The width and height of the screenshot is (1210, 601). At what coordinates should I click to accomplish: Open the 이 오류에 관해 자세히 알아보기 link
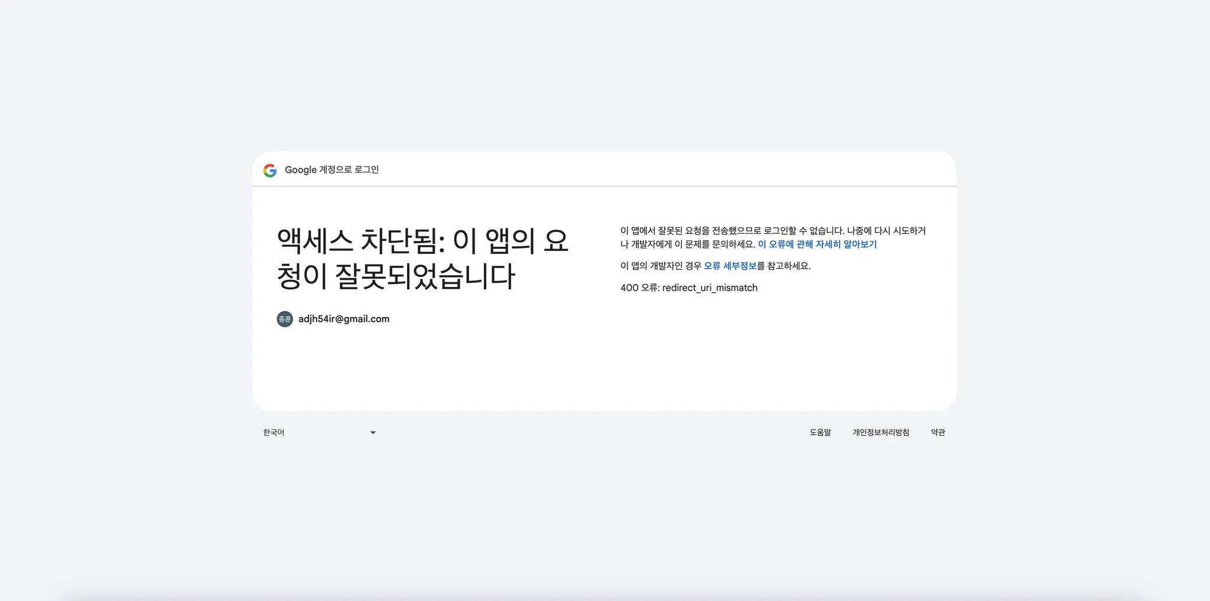click(817, 244)
